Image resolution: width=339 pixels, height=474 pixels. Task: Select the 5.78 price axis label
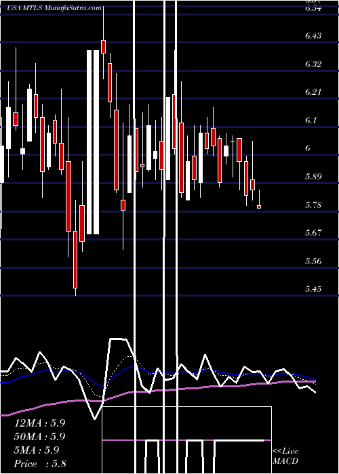coord(313,204)
